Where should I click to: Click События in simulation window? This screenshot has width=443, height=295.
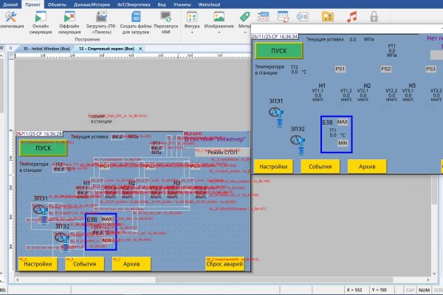coord(320,167)
